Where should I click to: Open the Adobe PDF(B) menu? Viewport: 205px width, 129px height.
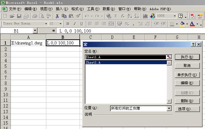[160, 9]
